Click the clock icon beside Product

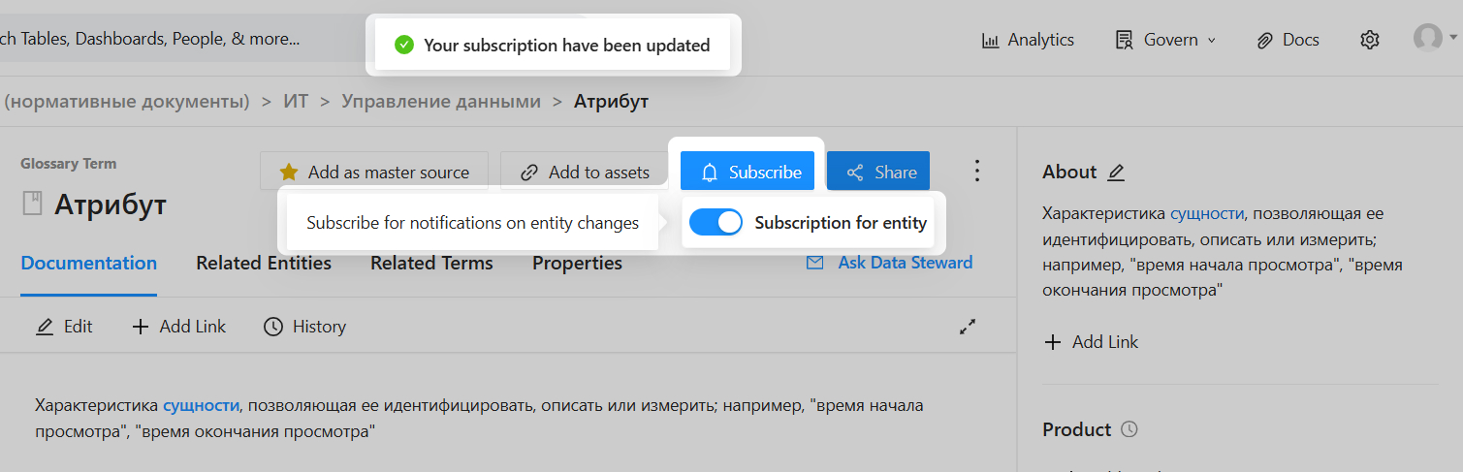point(1129,429)
